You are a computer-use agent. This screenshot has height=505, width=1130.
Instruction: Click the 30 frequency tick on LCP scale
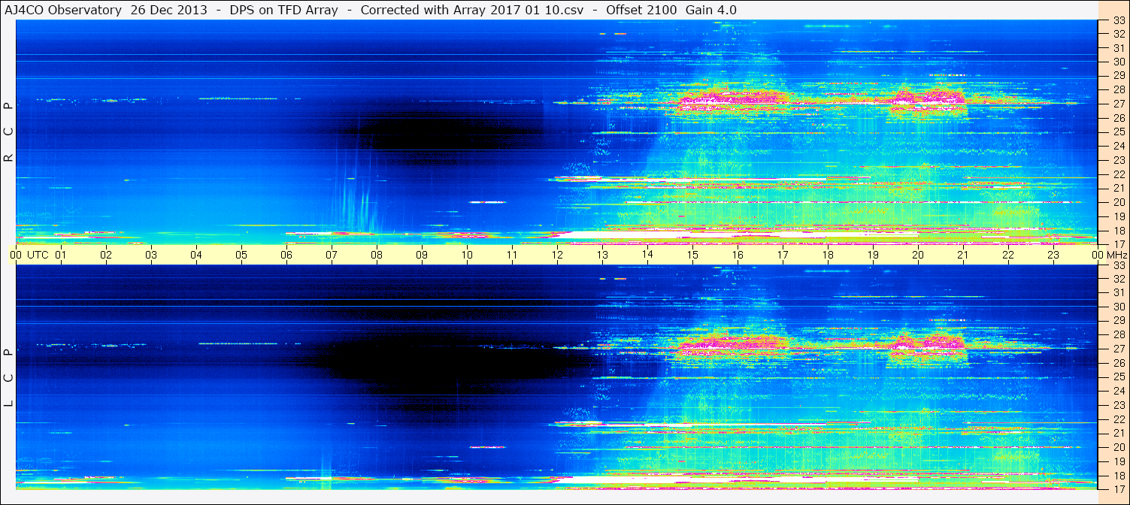click(x=1118, y=307)
